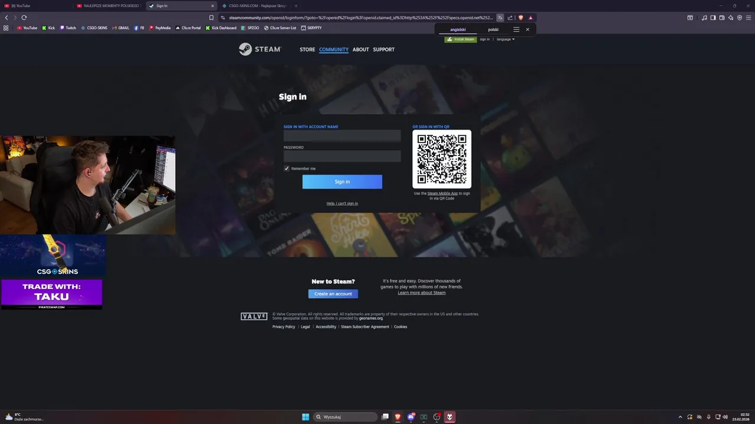
Task: Click the Install Steam button
Action: pyautogui.click(x=461, y=39)
